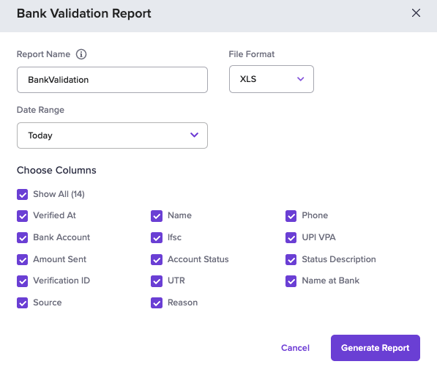437x375 pixels.
Task: Toggle the Phone column checkbox
Action: pyautogui.click(x=291, y=216)
